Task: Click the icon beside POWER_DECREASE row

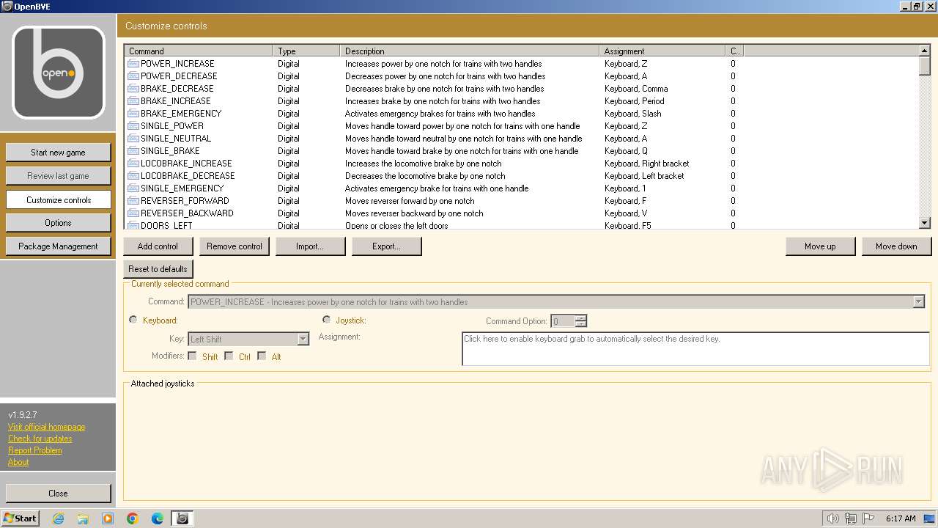Action: coord(133,76)
